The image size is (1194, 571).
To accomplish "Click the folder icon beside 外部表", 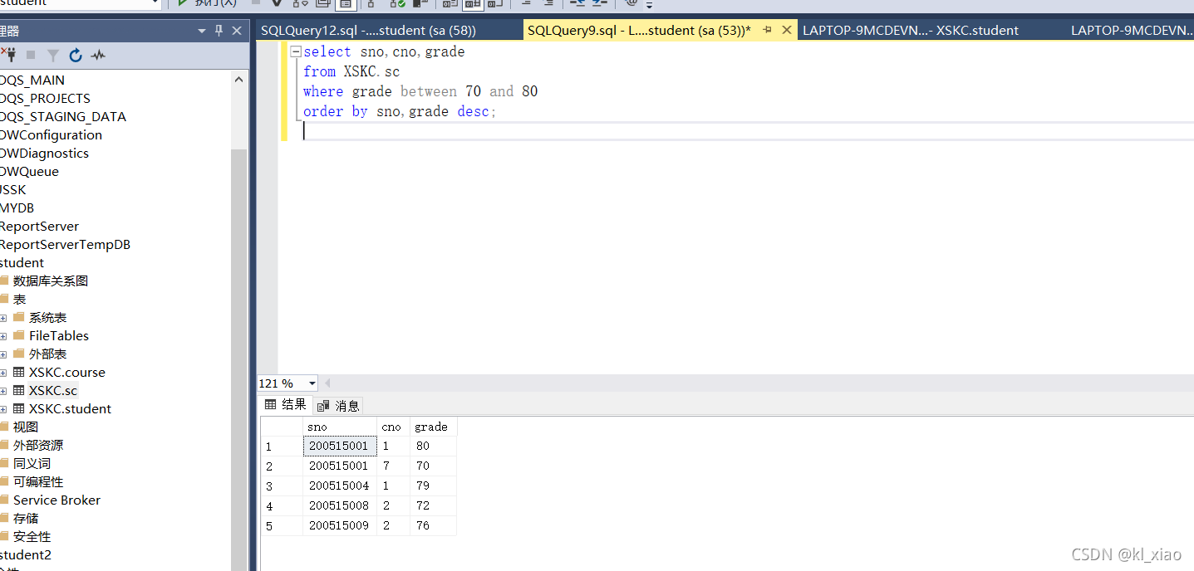I will (19, 354).
